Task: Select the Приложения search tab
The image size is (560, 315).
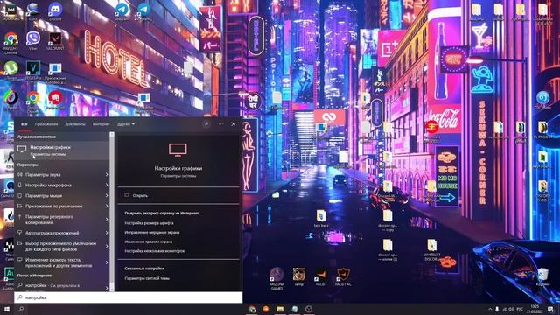Action: coord(46,124)
